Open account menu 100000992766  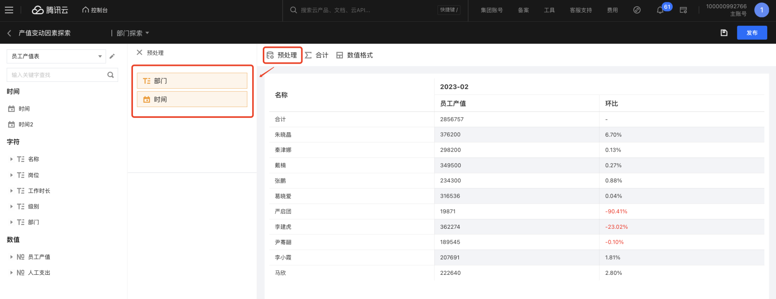726,10
